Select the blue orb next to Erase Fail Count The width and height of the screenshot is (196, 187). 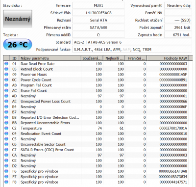(x=6, y=90)
